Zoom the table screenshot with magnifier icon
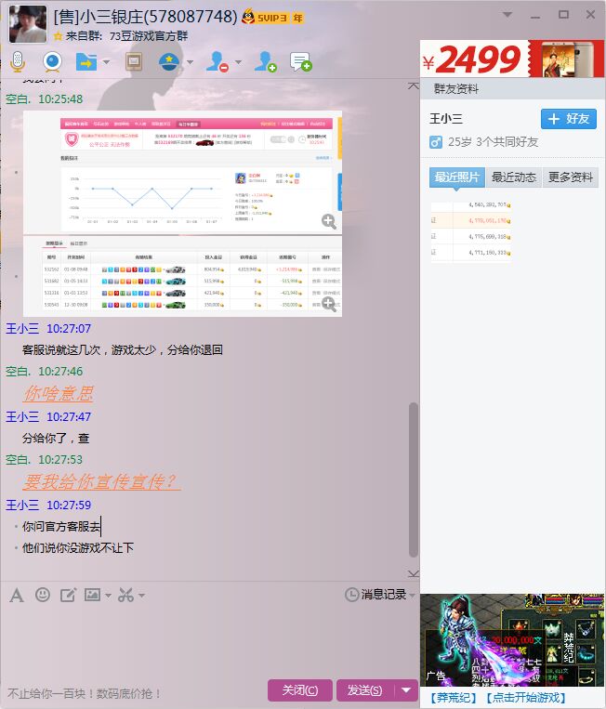Viewport: 606px width, 709px height. pyautogui.click(x=329, y=304)
